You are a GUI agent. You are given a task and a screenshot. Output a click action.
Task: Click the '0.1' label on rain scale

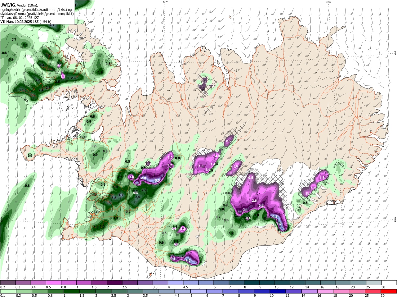coord(2,296)
